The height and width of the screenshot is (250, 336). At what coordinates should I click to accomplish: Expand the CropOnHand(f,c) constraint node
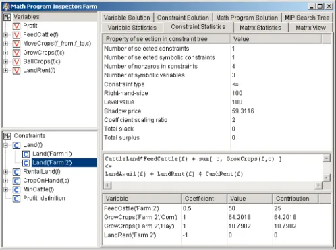[x=6, y=181]
